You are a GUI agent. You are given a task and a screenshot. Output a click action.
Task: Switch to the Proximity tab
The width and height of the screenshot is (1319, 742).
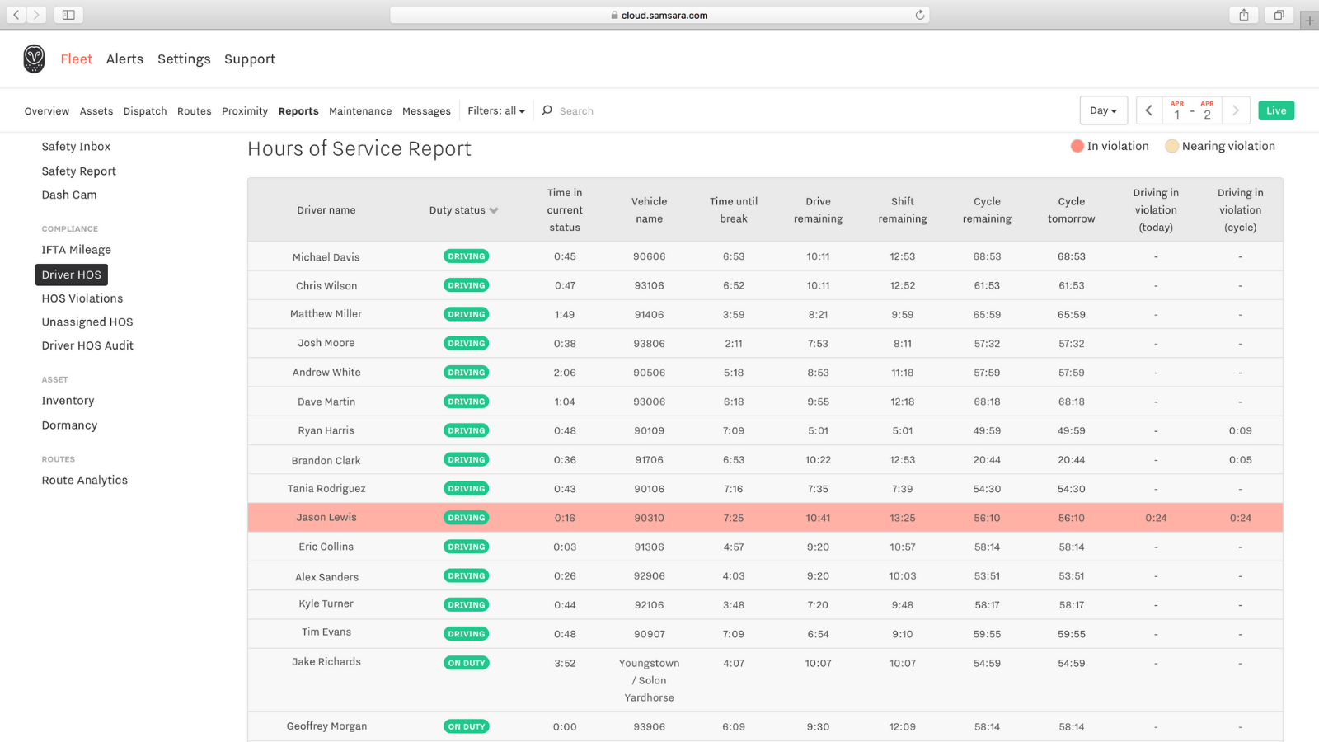(x=245, y=110)
